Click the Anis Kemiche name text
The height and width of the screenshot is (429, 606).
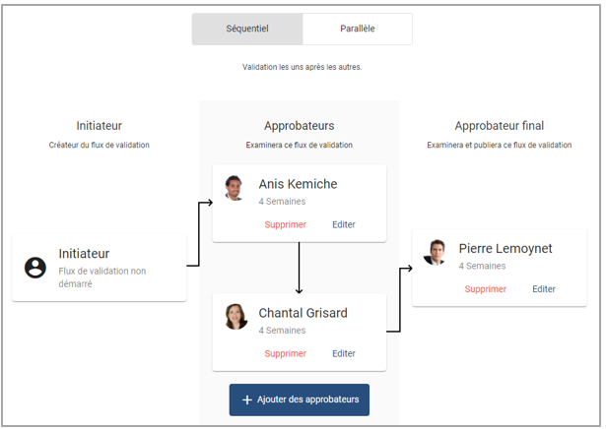[298, 184]
